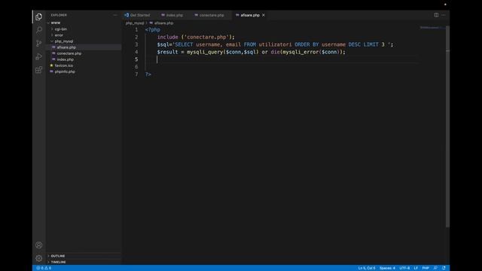Change encoding via UTF-8 status item
This screenshot has height=271, width=482.
pyautogui.click(x=404, y=268)
